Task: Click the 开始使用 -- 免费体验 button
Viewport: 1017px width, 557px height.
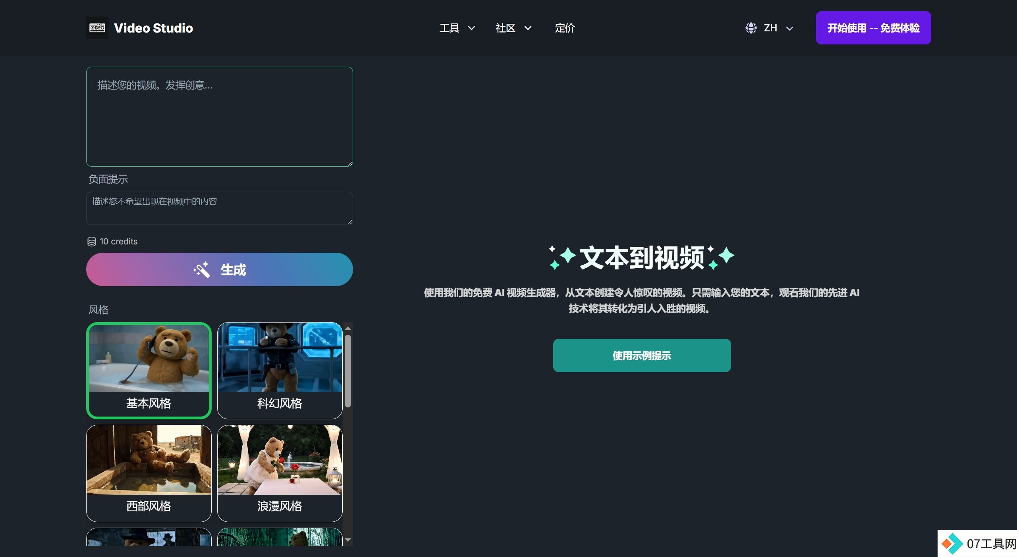Action: [x=873, y=28]
